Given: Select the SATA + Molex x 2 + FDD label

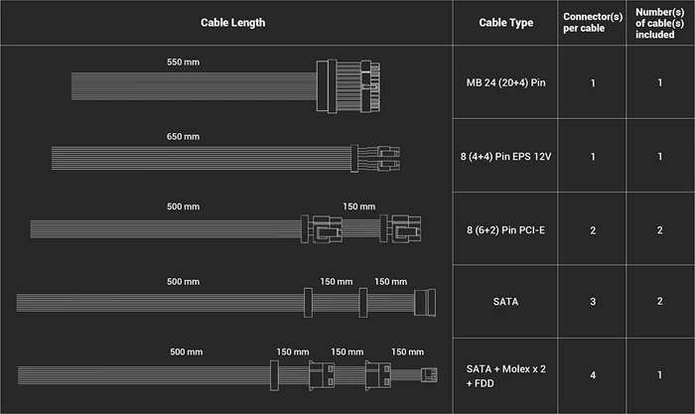Looking at the screenshot, I should [505, 376].
